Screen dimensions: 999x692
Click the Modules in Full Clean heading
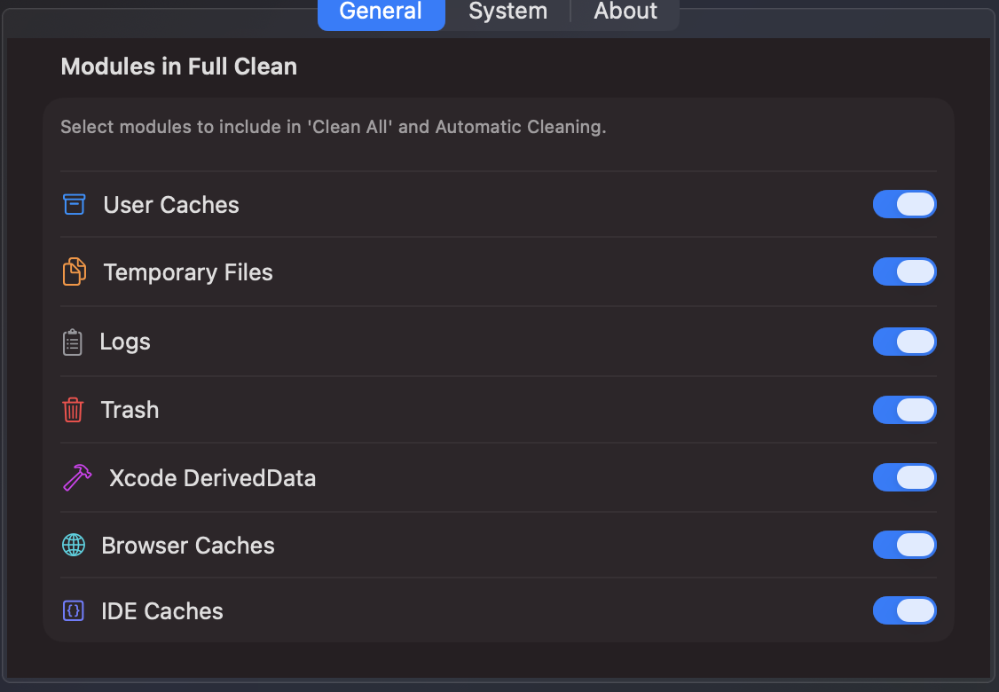pos(177,67)
